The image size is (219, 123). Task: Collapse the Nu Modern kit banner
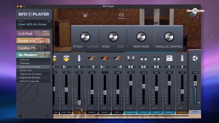point(33,55)
